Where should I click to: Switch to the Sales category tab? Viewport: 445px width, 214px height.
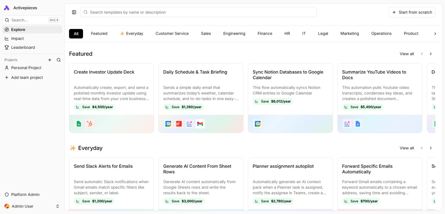(x=206, y=34)
